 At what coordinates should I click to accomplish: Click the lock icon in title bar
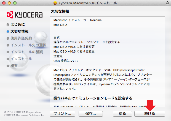(x=167, y=3)
